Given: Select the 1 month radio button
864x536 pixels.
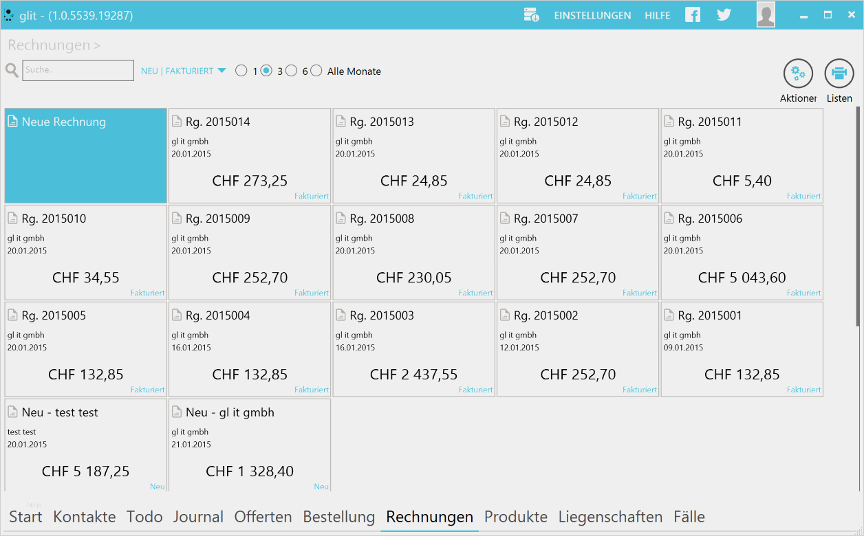Looking at the screenshot, I should pyautogui.click(x=241, y=71).
